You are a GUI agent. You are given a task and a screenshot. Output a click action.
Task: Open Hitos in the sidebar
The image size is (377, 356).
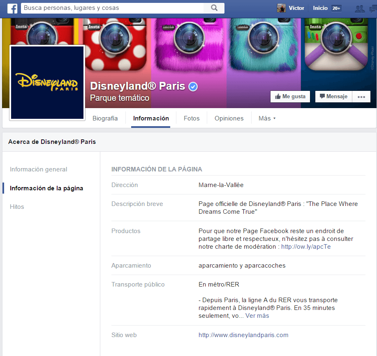17,207
